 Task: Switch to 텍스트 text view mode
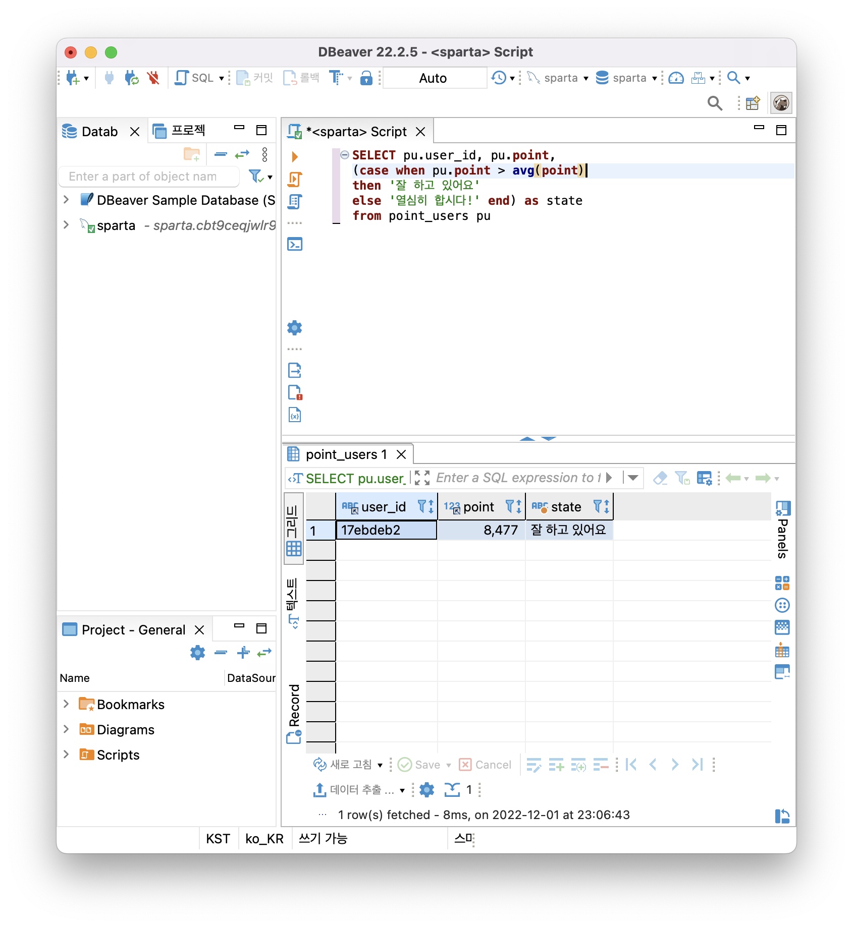[x=294, y=603]
